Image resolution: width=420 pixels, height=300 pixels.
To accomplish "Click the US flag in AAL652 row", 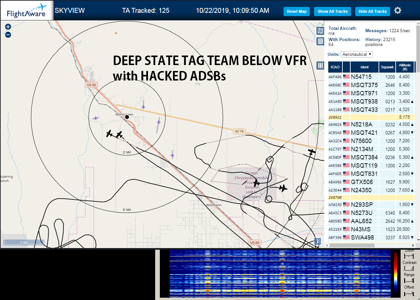I will pyautogui.click(x=346, y=221).
